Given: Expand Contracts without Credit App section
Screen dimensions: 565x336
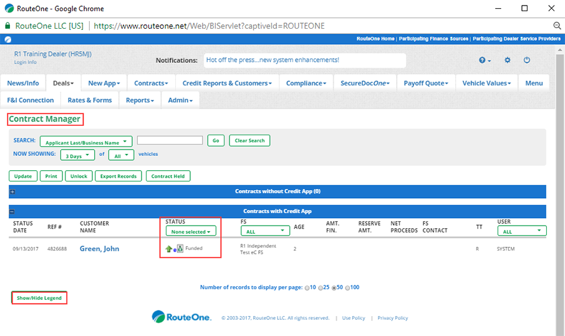Looking at the screenshot, I should 12,191.
